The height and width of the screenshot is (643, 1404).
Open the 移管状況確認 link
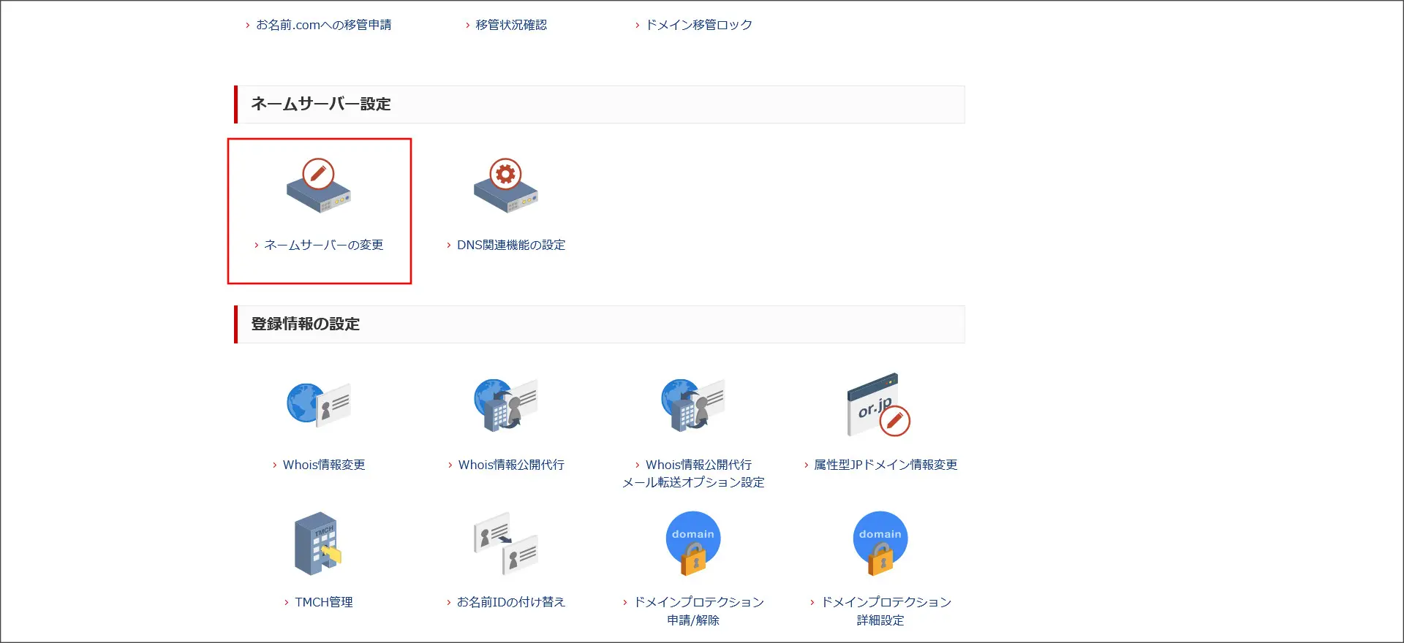(x=511, y=25)
